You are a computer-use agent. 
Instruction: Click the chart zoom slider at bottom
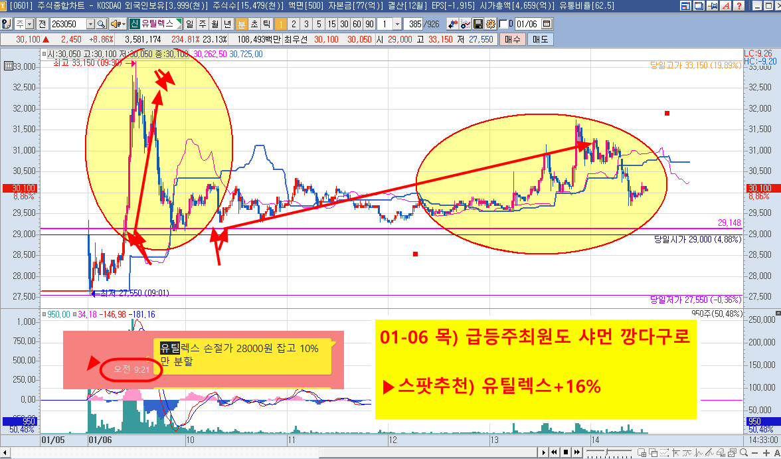608,452
